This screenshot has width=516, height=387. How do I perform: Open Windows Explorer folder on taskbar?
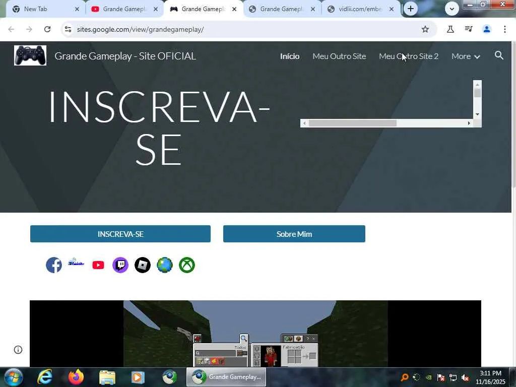[x=107, y=377]
